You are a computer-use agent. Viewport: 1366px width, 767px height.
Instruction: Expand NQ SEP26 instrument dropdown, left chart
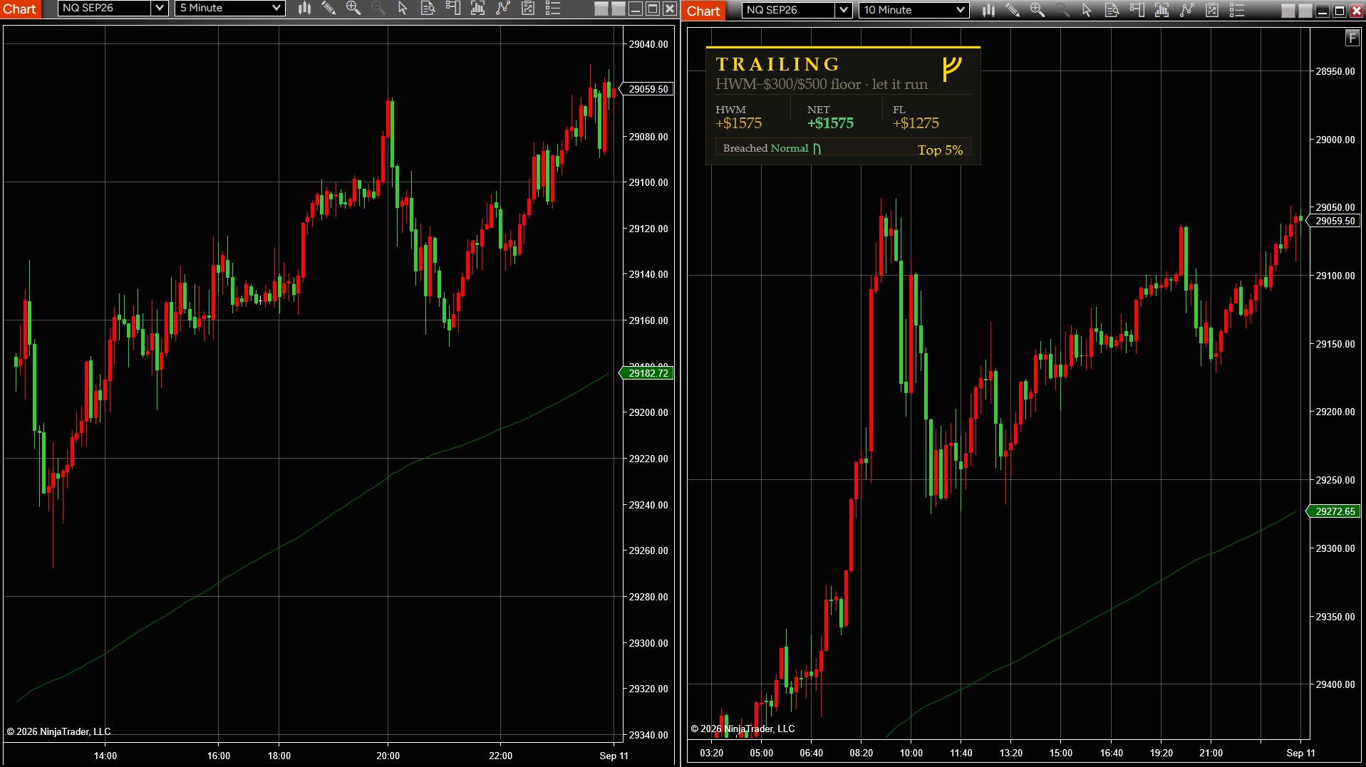pyautogui.click(x=160, y=8)
